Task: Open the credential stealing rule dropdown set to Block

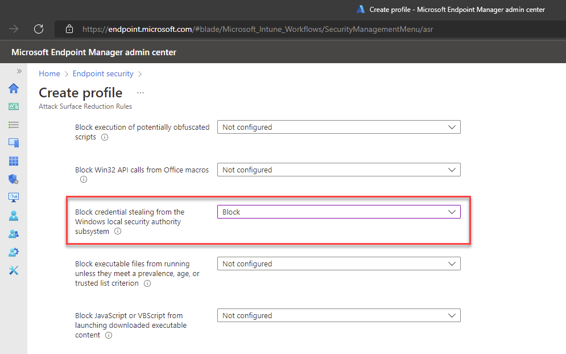Action: pos(338,212)
